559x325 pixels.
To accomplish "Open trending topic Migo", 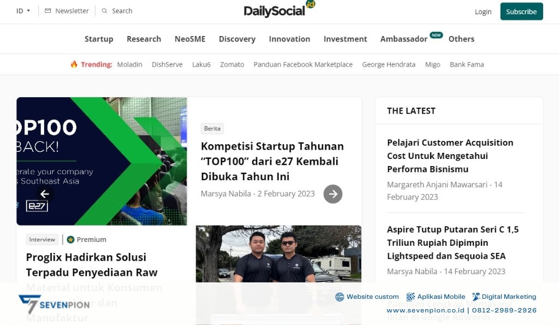I will pyautogui.click(x=432, y=64).
